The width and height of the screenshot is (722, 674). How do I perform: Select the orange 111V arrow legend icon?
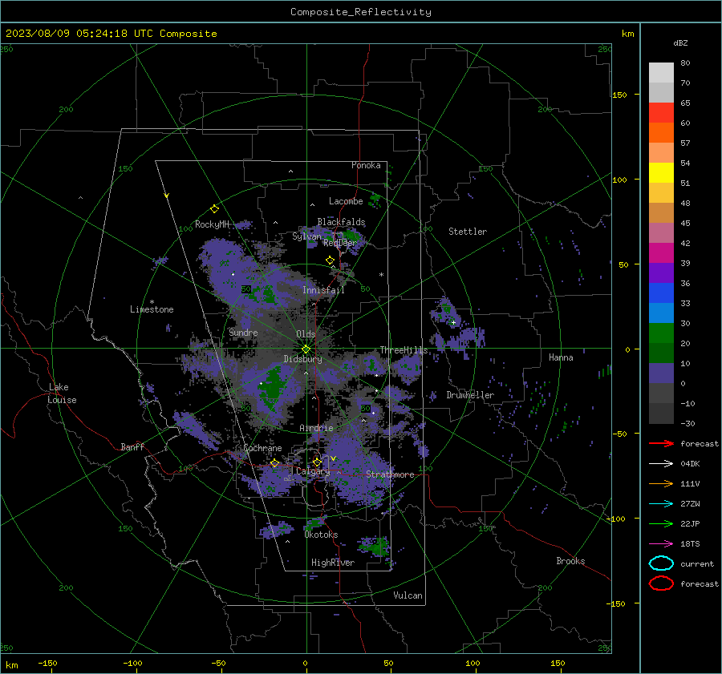[x=661, y=483]
